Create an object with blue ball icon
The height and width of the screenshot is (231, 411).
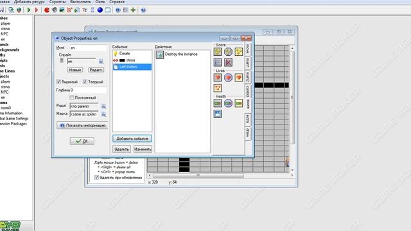pos(100,10)
